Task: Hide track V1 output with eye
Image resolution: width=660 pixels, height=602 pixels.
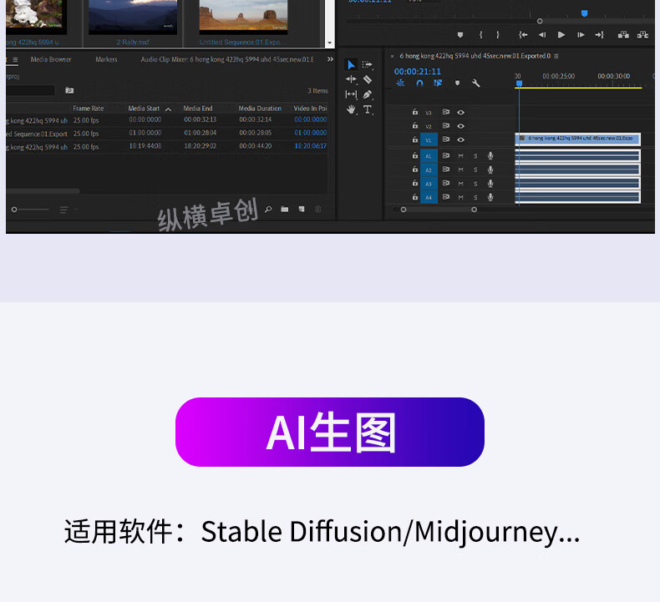Action: coord(460,139)
